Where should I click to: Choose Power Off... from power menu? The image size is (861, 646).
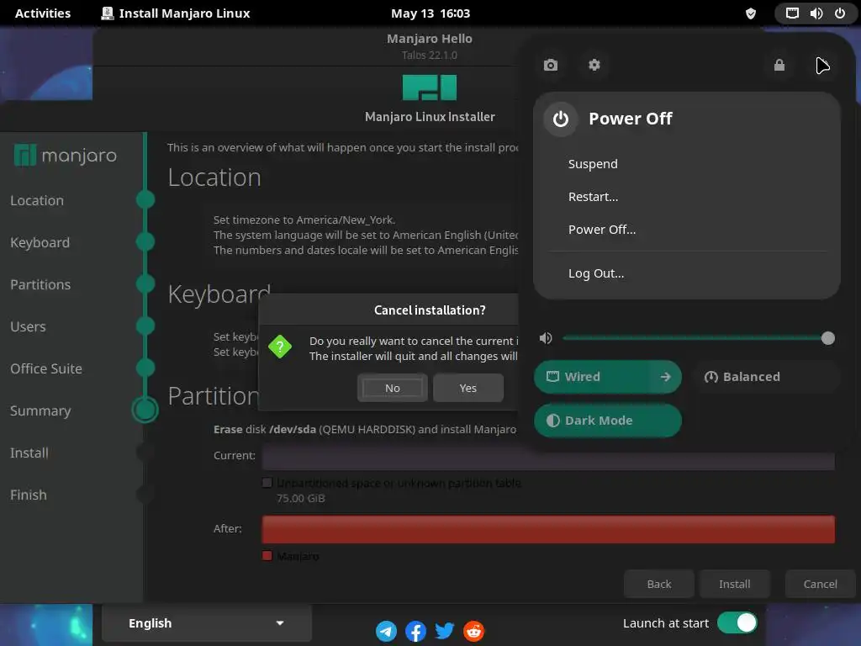602,230
